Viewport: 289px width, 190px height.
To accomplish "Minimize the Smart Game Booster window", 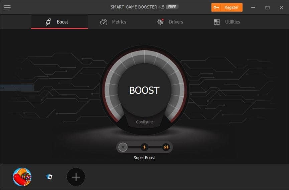I will click(253, 7).
